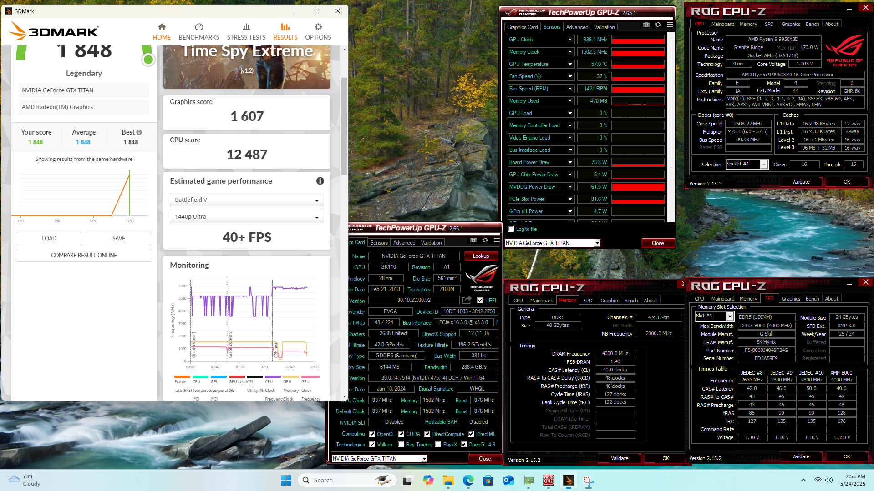Image resolution: width=874 pixels, height=491 pixels.
Task: Expand GPU Temperature sensor dropdown
Action: pos(570,64)
